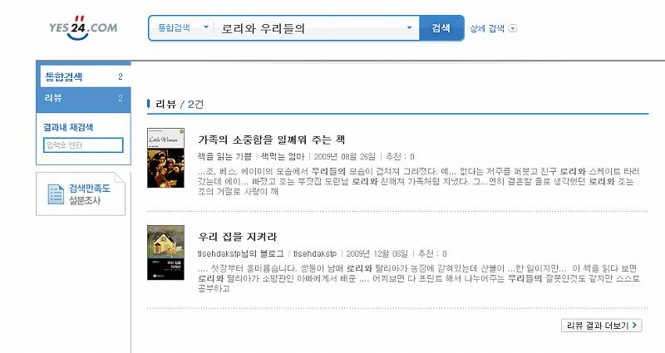
Task: Open tlsehdakstp님의 블로그 link
Action: (240, 254)
